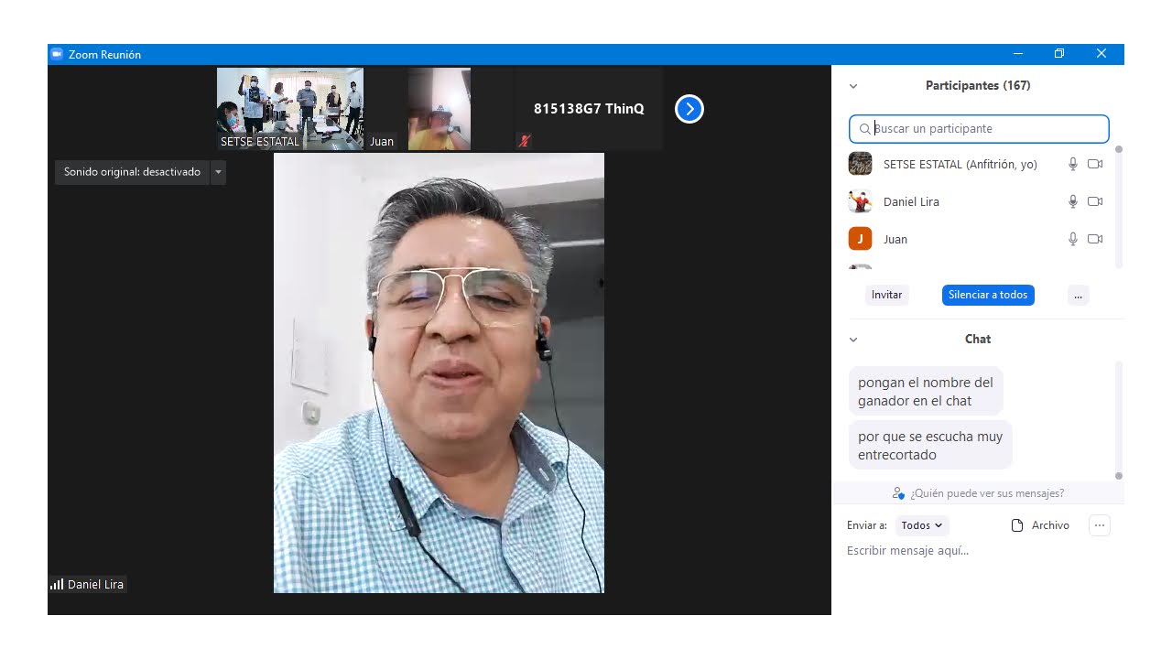Toggle Daniel Lira's camera icon
Image resolution: width=1172 pixels, height=659 pixels.
1095,201
